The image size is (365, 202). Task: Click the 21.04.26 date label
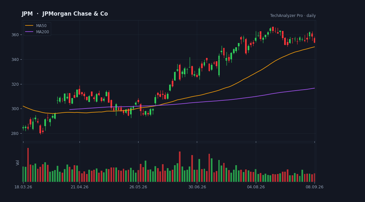click(80, 187)
